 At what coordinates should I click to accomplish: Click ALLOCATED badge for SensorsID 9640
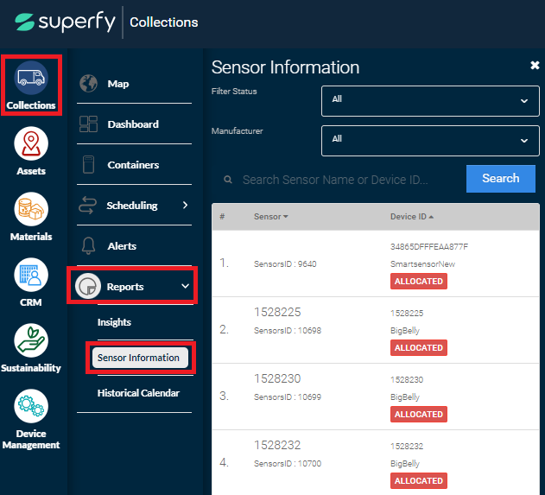click(419, 282)
